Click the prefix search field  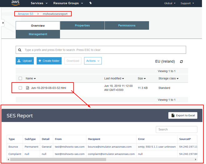(101, 50)
